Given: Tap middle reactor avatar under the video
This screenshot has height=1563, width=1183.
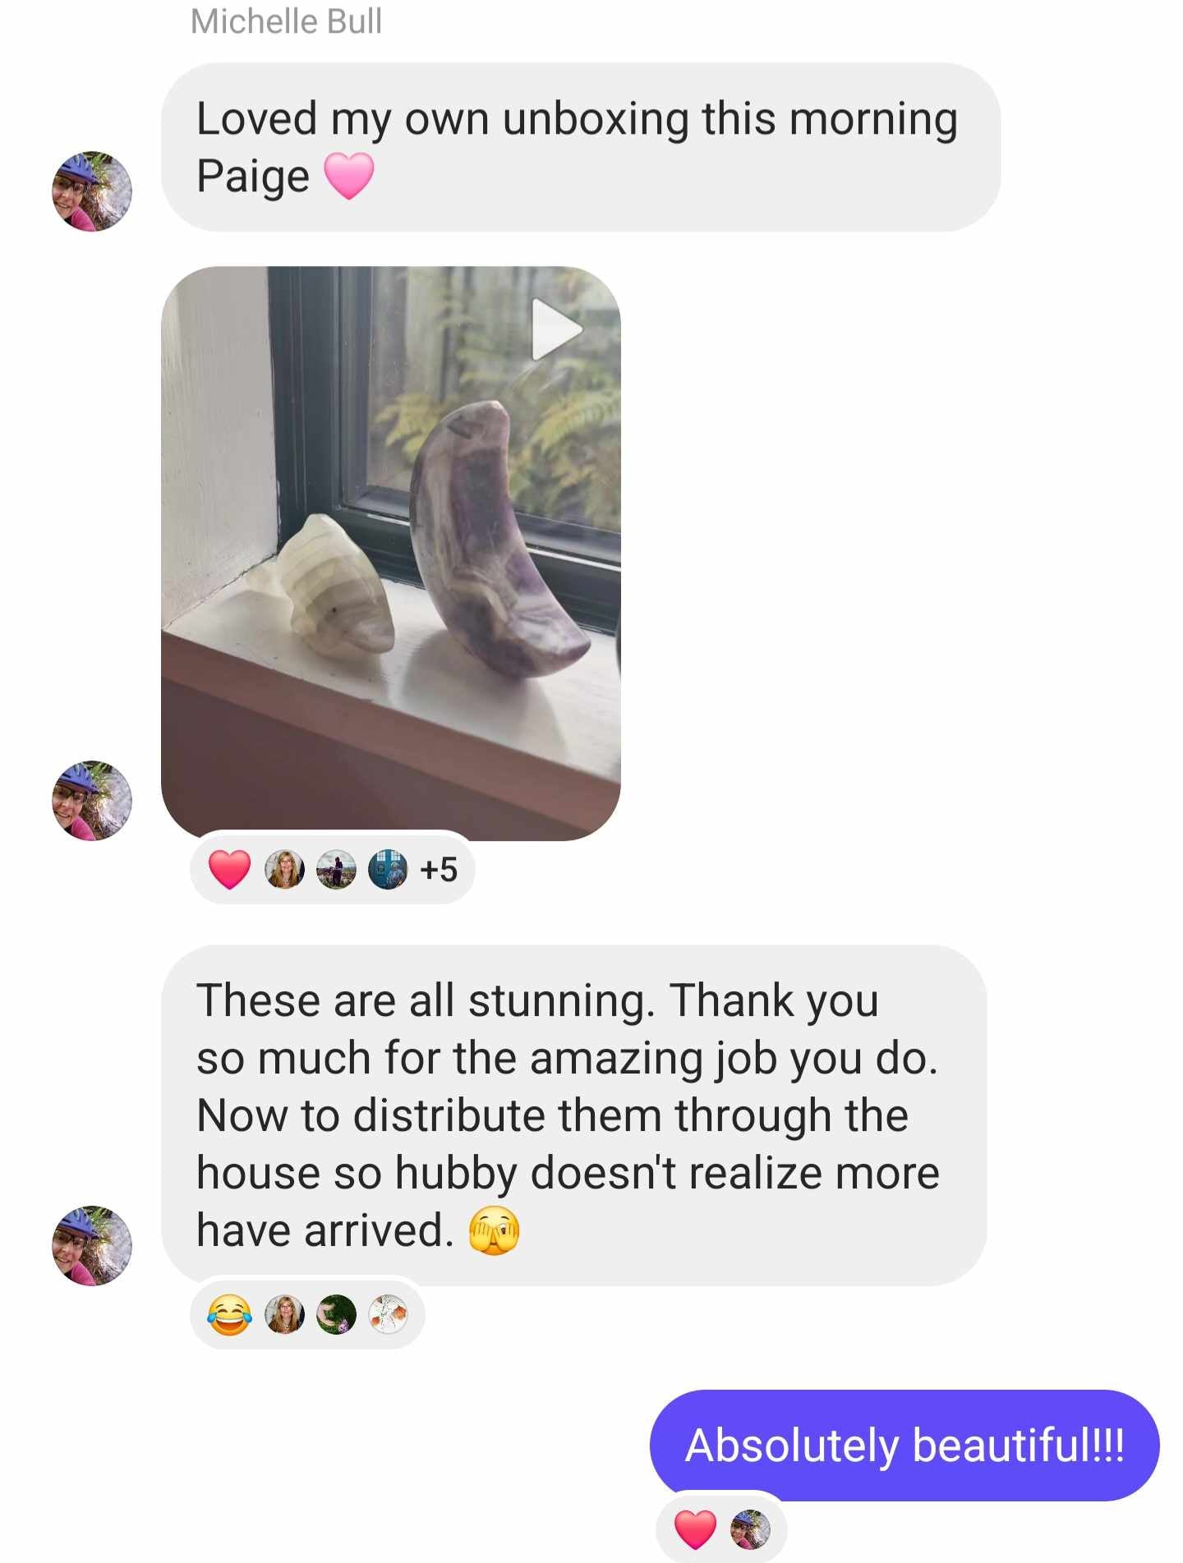Looking at the screenshot, I should tap(336, 870).
